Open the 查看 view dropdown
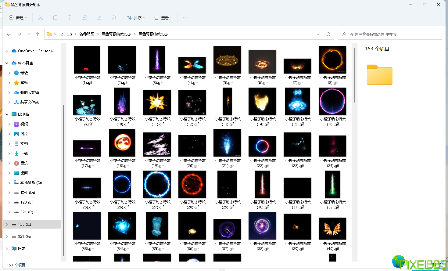The image size is (448, 271). click(x=163, y=18)
